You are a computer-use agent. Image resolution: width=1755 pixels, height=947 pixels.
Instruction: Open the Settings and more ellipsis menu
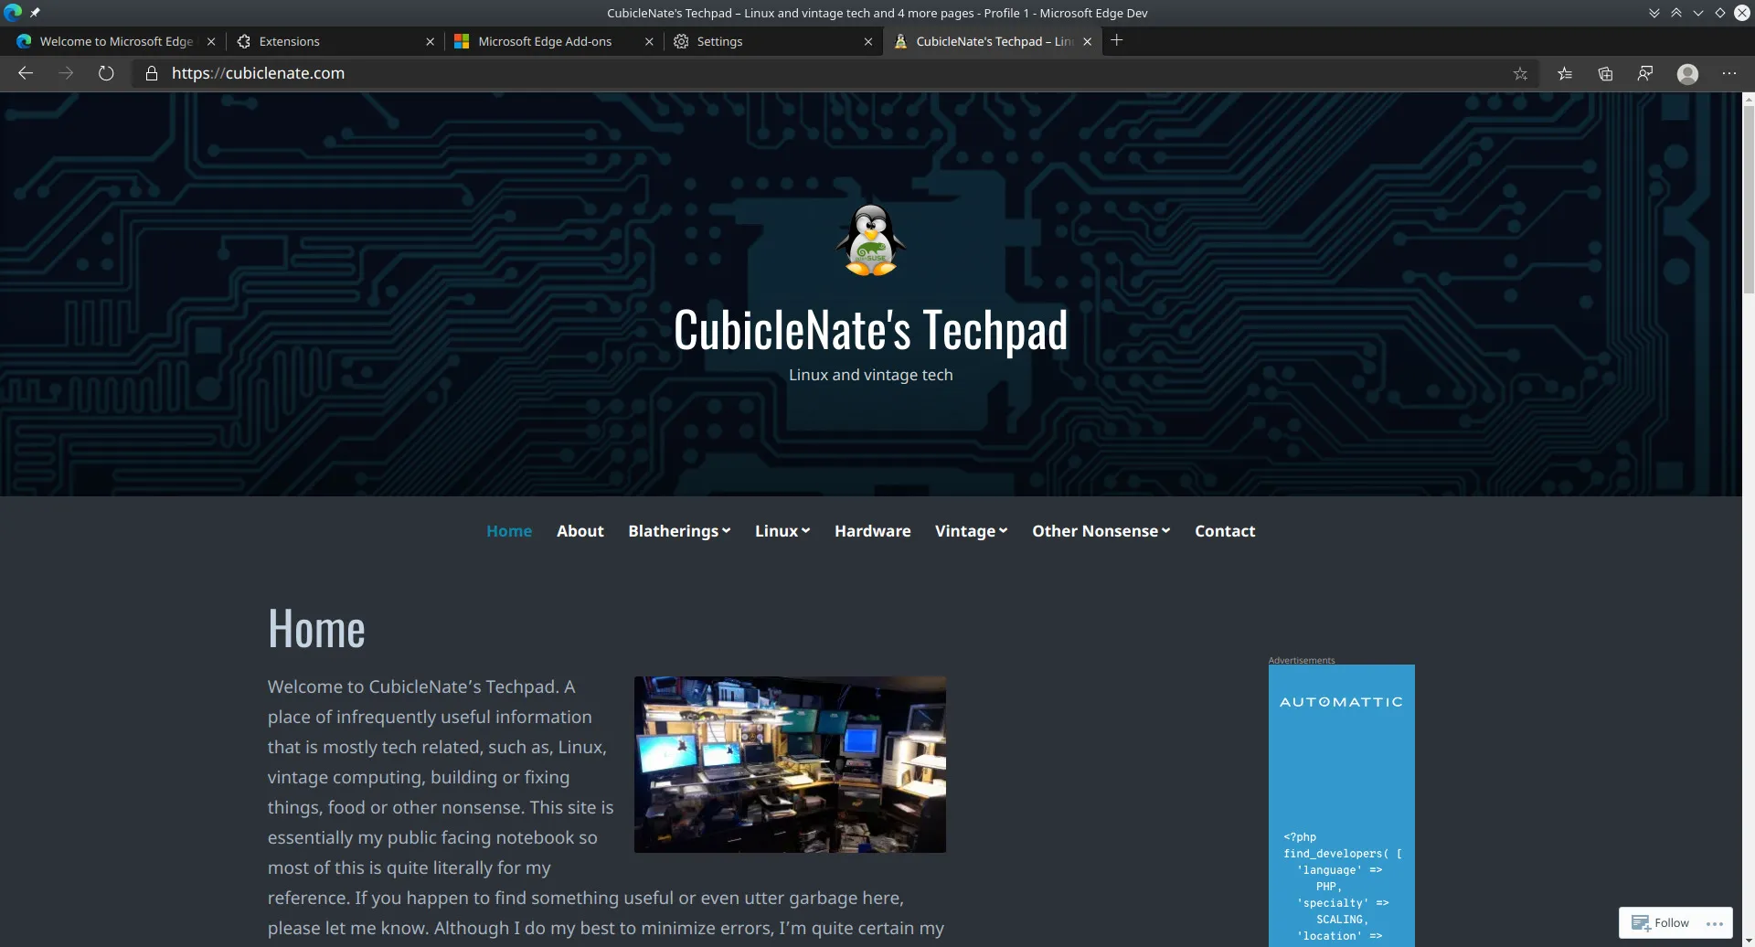click(1729, 73)
